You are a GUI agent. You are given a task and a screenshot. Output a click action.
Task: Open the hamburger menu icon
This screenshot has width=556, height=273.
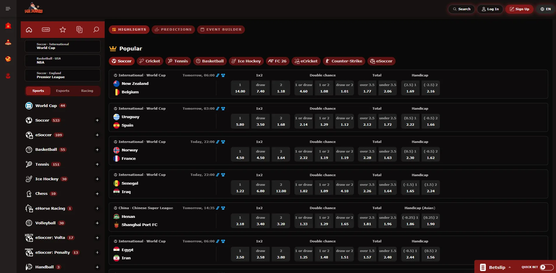tap(8, 9)
